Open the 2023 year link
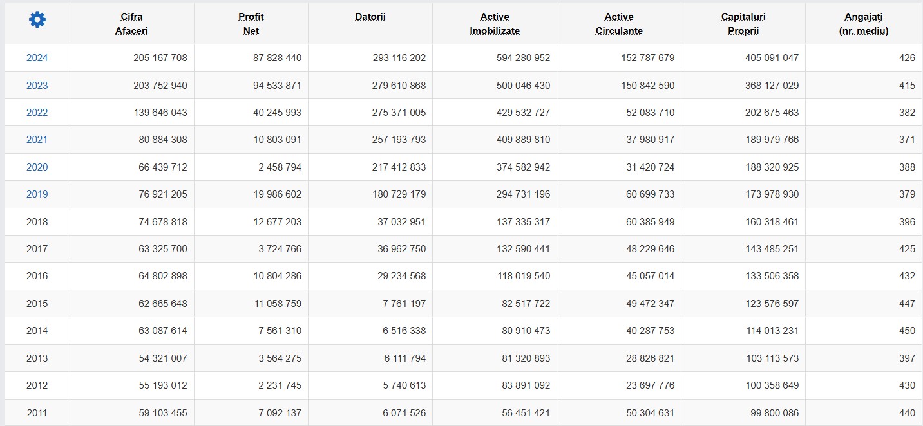923x426 pixels. coord(37,86)
